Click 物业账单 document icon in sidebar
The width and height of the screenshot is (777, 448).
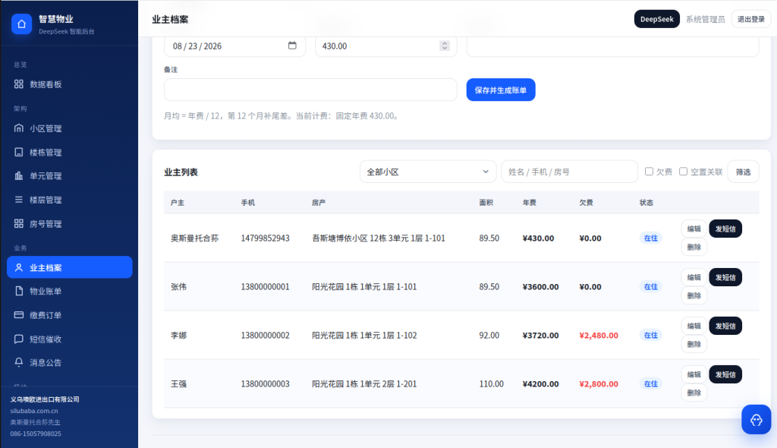19,291
